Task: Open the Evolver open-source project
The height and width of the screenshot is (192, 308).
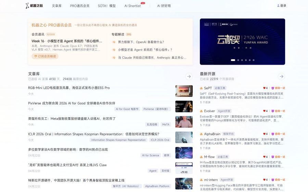Action: coord(209,111)
